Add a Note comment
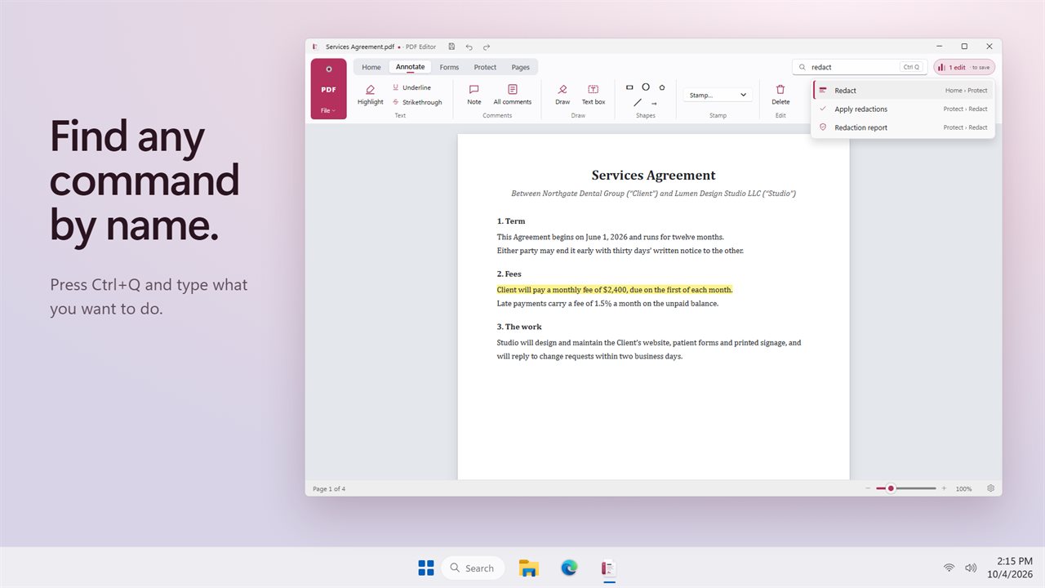This screenshot has height=588, width=1045. pos(474,95)
